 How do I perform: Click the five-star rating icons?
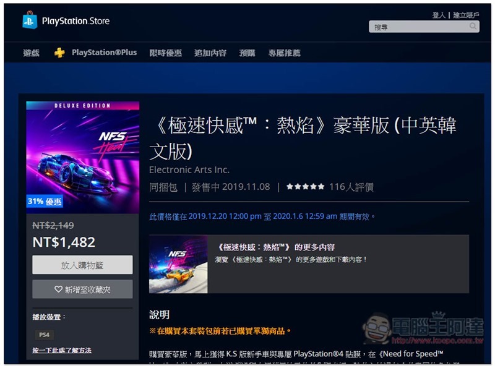point(305,187)
